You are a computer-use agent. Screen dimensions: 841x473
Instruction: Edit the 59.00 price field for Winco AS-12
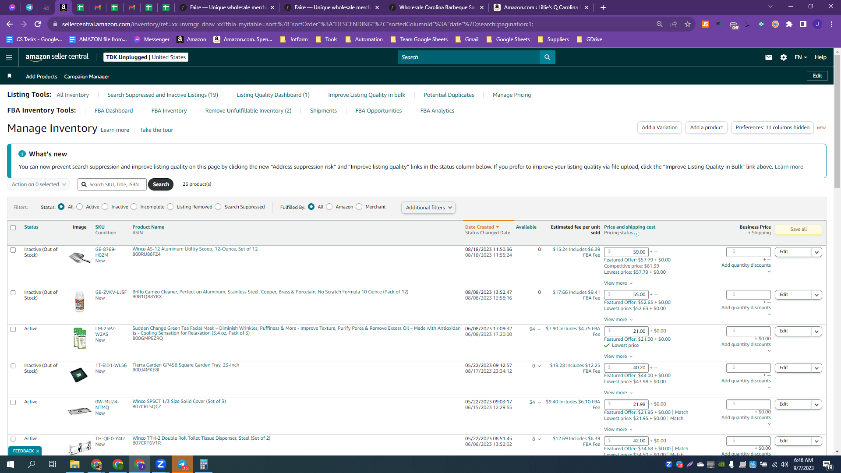626,252
